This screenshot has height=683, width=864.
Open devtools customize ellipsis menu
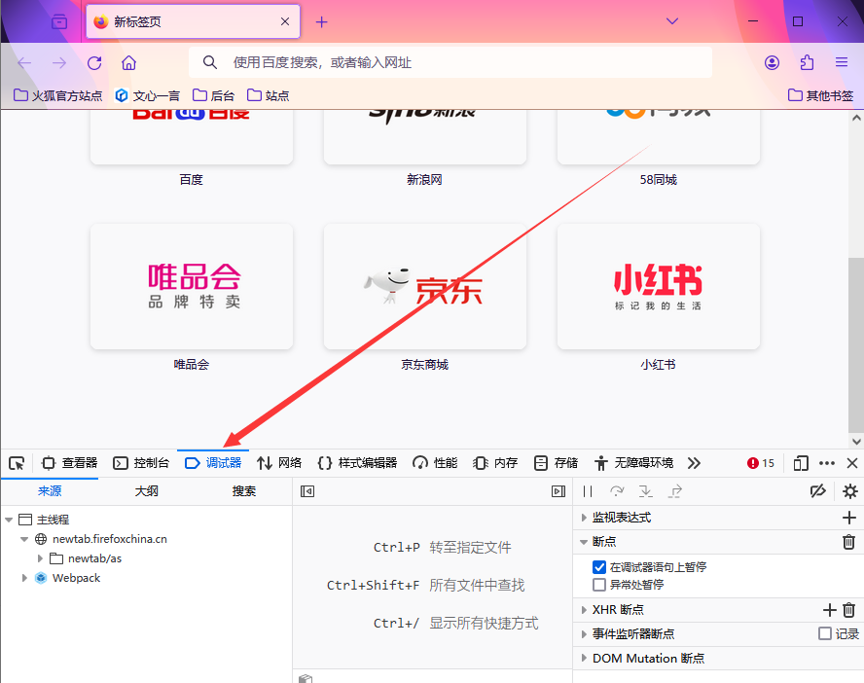click(826, 463)
